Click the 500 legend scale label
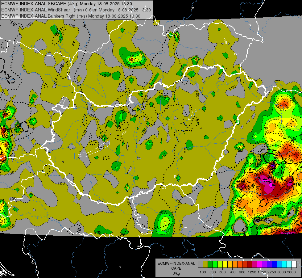The image size is (302, 278). click(222, 272)
